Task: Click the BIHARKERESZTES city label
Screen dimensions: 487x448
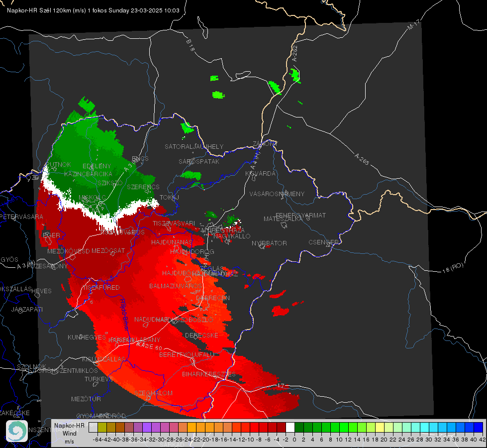Action: click(209, 374)
